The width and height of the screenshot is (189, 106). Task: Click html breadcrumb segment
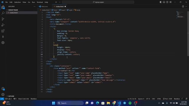(55, 10)
